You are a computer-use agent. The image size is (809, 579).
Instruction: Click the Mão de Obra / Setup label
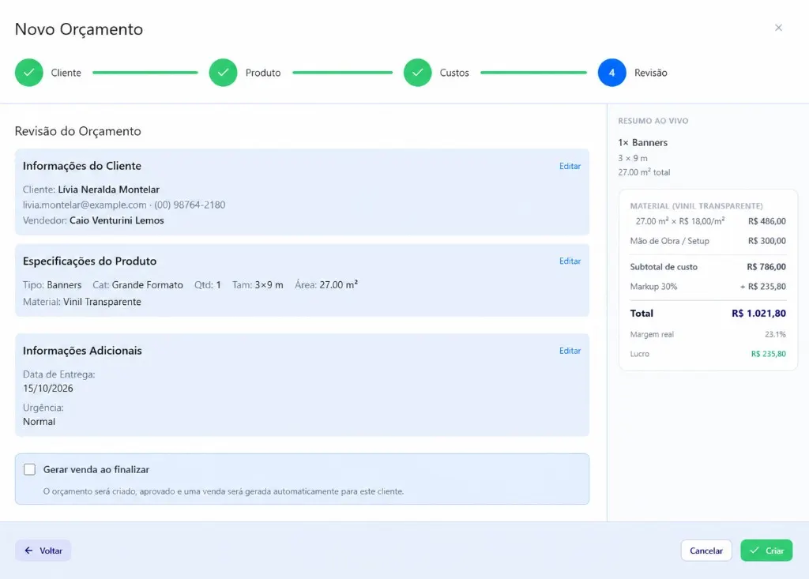(669, 241)
